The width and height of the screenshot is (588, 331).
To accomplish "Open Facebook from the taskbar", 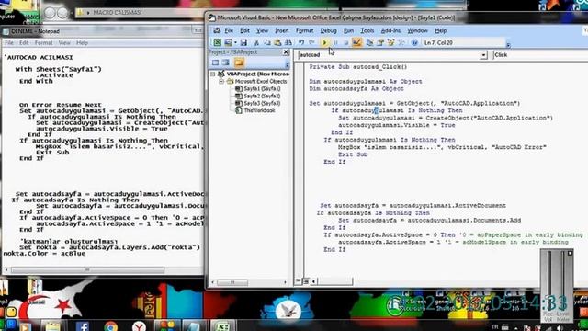I will point(82,326).
